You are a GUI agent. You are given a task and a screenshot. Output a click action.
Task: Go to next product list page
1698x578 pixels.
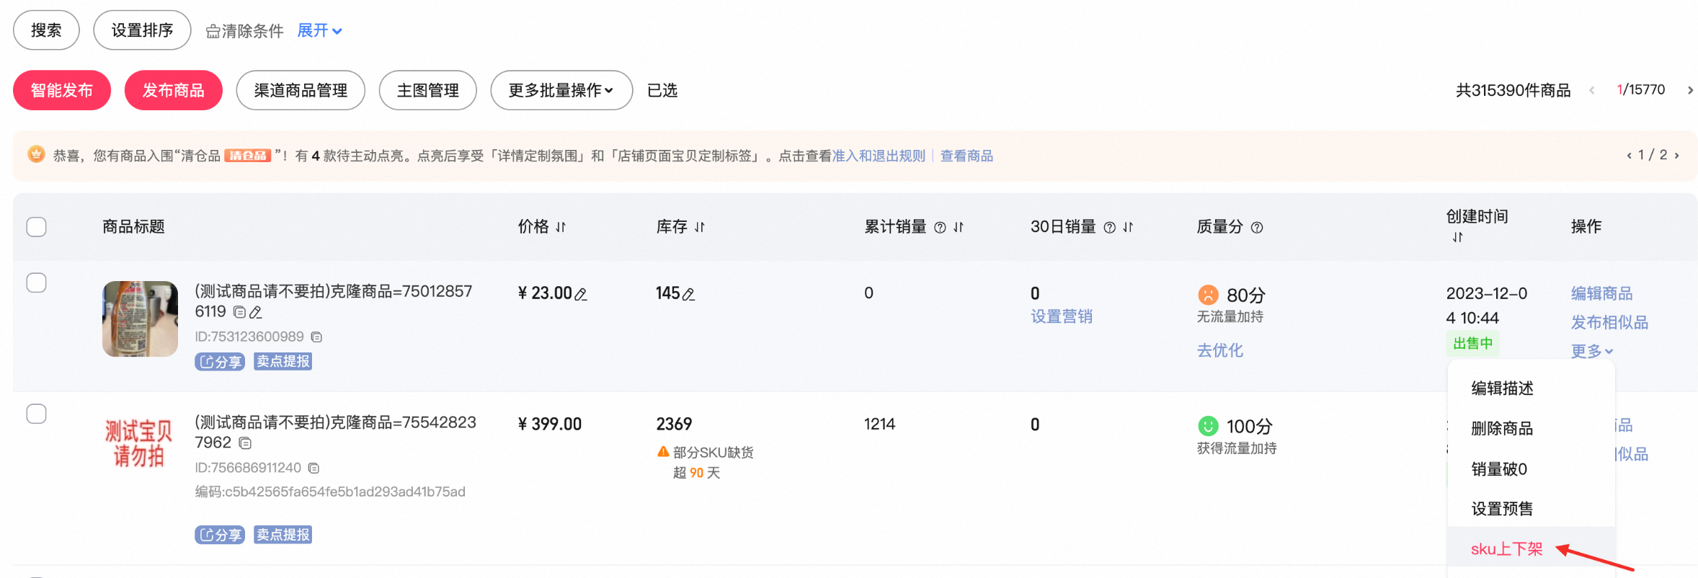(x=1690, y=90)
